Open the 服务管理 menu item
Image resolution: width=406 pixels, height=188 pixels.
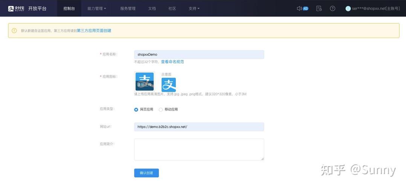pos(128,8)
